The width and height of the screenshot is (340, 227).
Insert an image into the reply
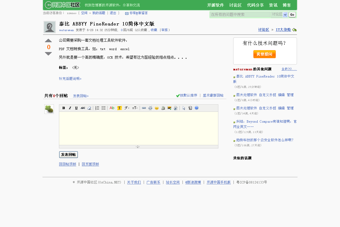(x=169, y=108)
